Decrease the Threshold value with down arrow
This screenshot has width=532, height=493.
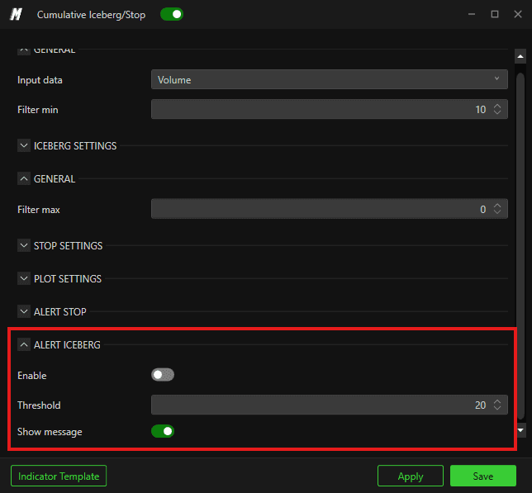pyautogui.click(x=497, y=408)
